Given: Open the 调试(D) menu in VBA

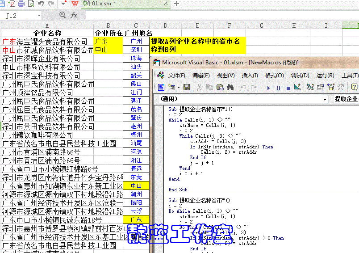Looking at the screenshot, I should pyautogui.click(x=300, y=76).
